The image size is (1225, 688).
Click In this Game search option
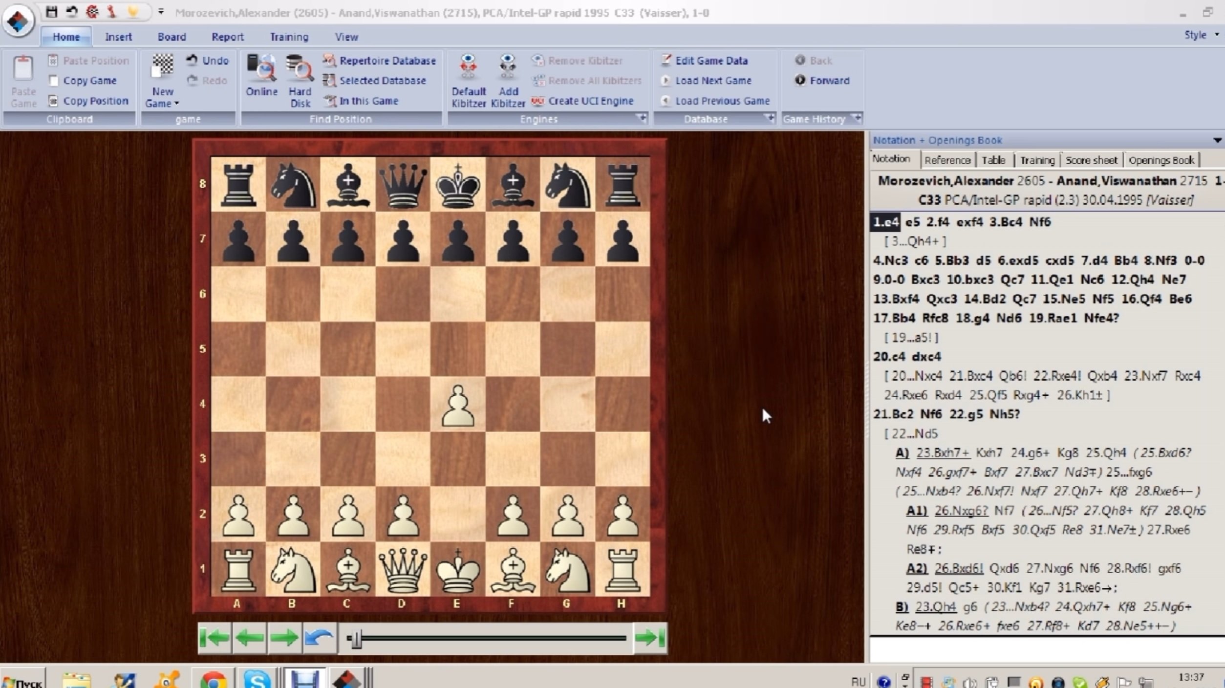click(x=361, y=101)
